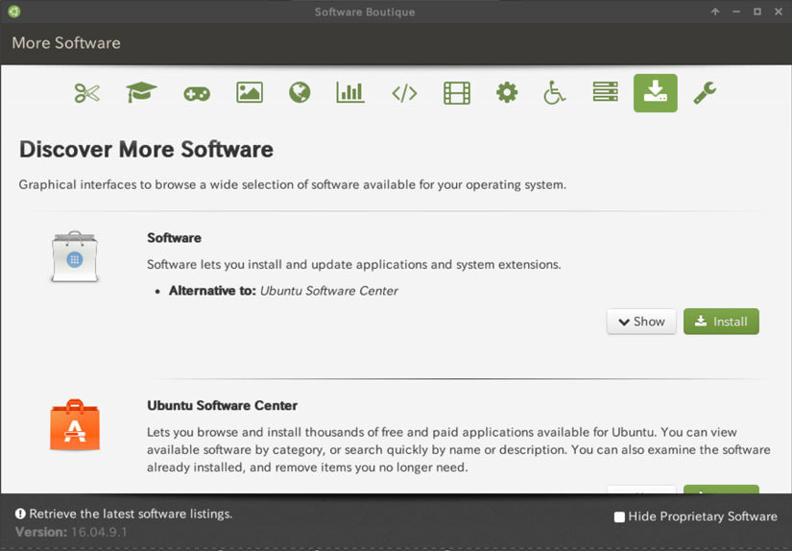Click the Software shopping bag thumbnail

coord(75,256)
